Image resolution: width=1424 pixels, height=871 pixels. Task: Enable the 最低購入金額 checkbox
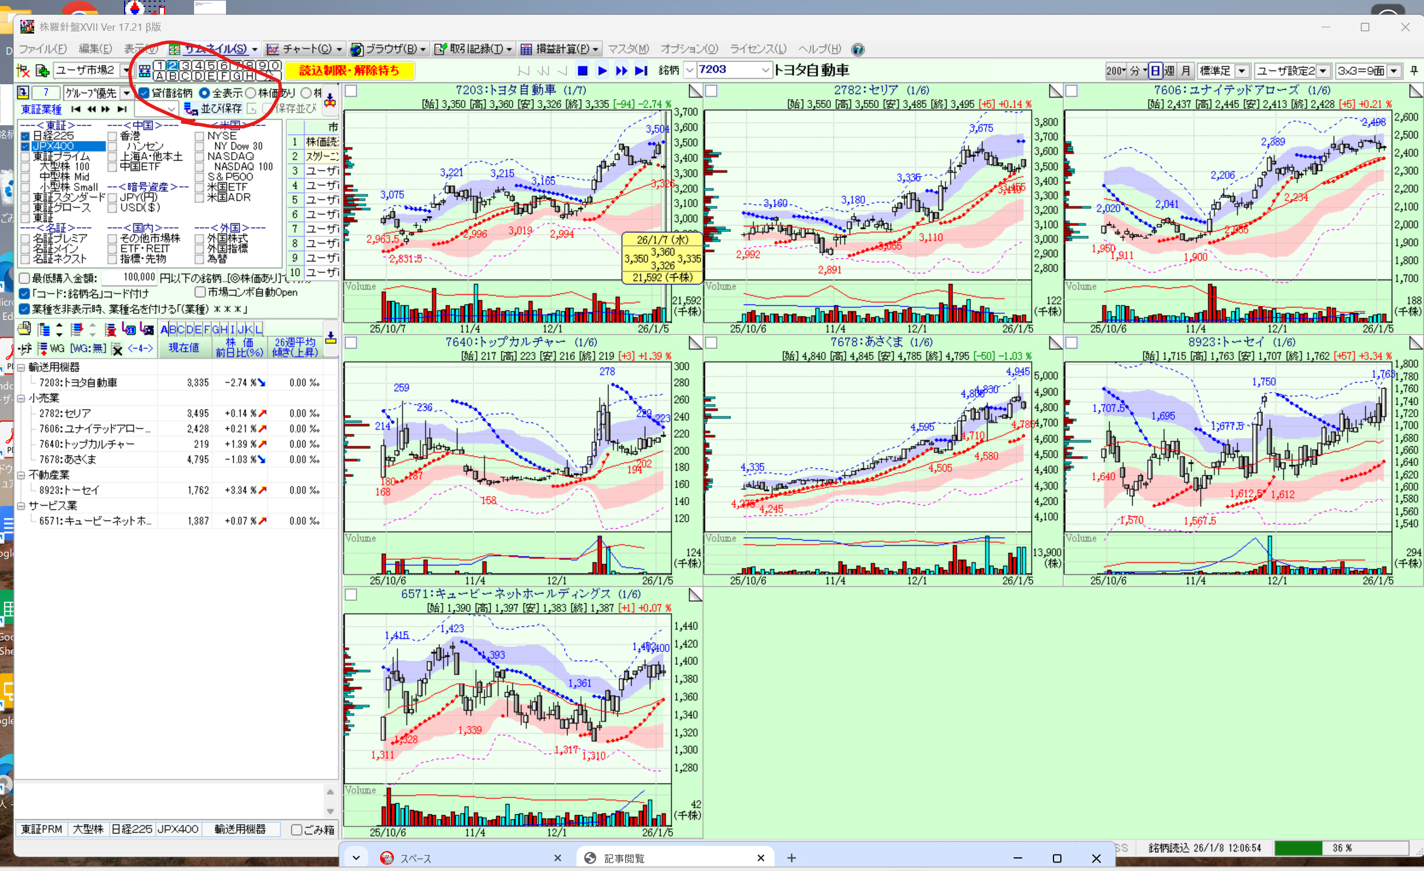tap(25, 278)
